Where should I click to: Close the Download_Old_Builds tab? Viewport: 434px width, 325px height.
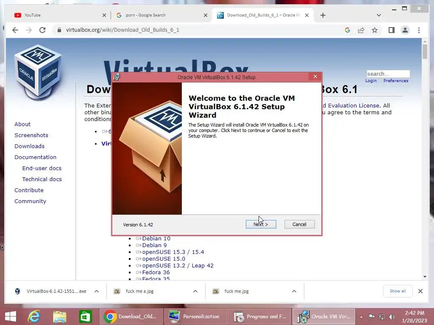307,15
